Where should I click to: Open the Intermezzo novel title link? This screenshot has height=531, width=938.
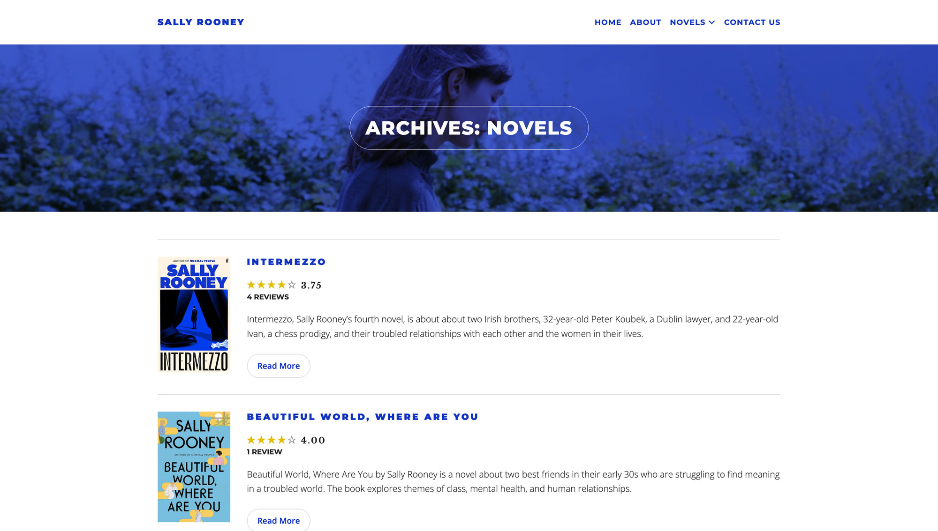click(286, 262)
